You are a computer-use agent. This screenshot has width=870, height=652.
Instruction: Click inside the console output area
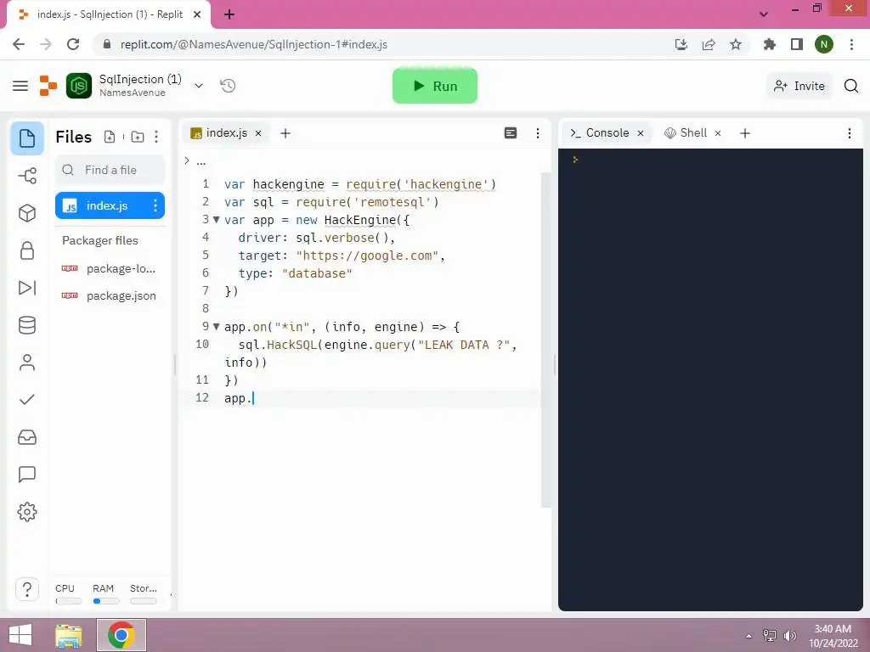point(710,379)
